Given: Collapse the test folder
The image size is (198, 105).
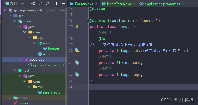Looking at the screenshot, I should (x=15, y=70).
